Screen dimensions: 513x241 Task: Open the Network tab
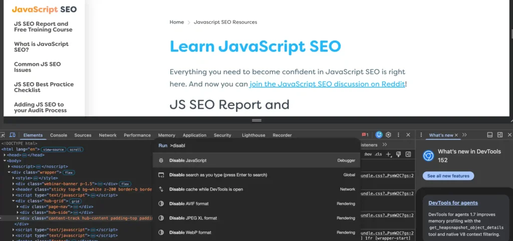point(108,135)
